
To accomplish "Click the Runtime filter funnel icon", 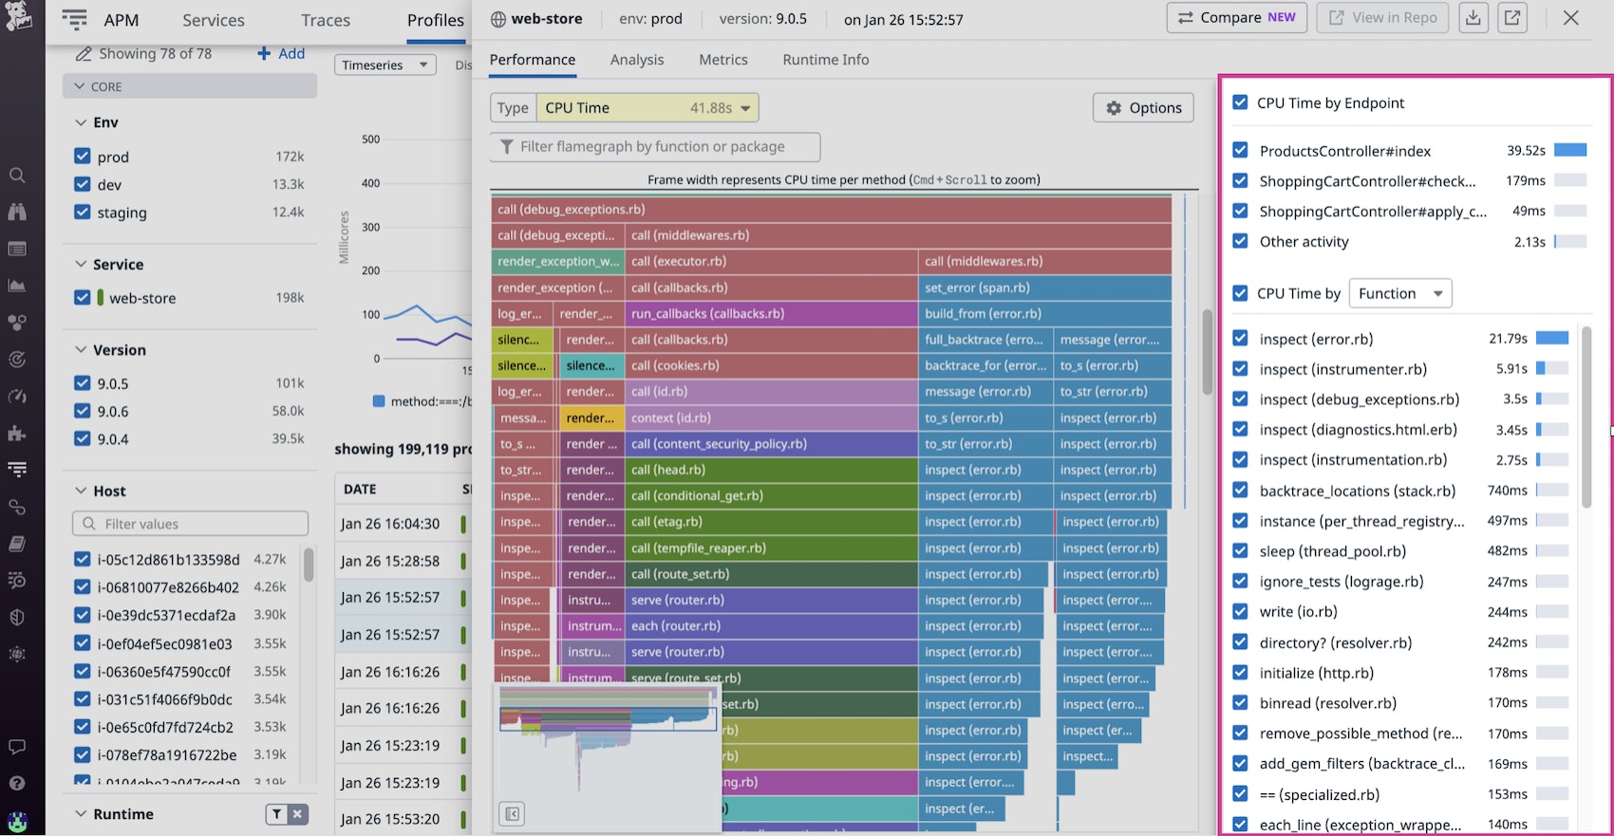I will [x=276, y=814].
